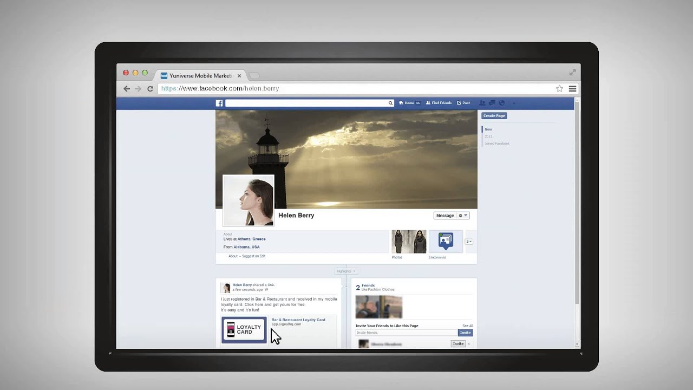Image resolution: width=693 pixels, height=390 pixels.
Task: Click Post in navbar
Action: click(463, 103)
